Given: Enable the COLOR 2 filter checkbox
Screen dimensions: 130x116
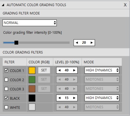Looking at the screenshot, I should [x=6, y=80].
